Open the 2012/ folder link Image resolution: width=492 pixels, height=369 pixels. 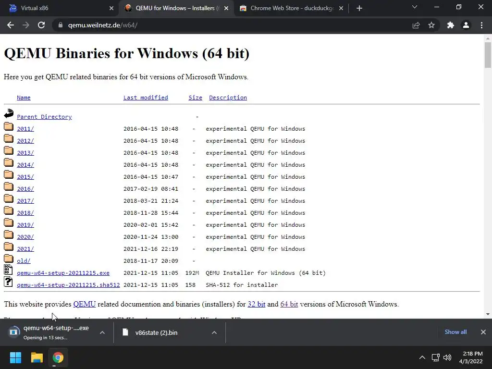(x=25, y=141)
